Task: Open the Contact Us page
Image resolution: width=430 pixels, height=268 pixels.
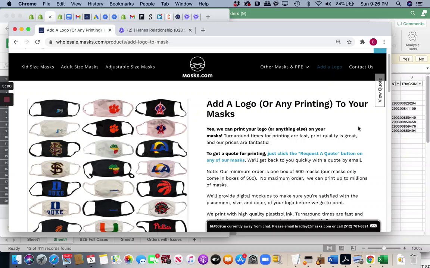Action: tap(361, 67)
